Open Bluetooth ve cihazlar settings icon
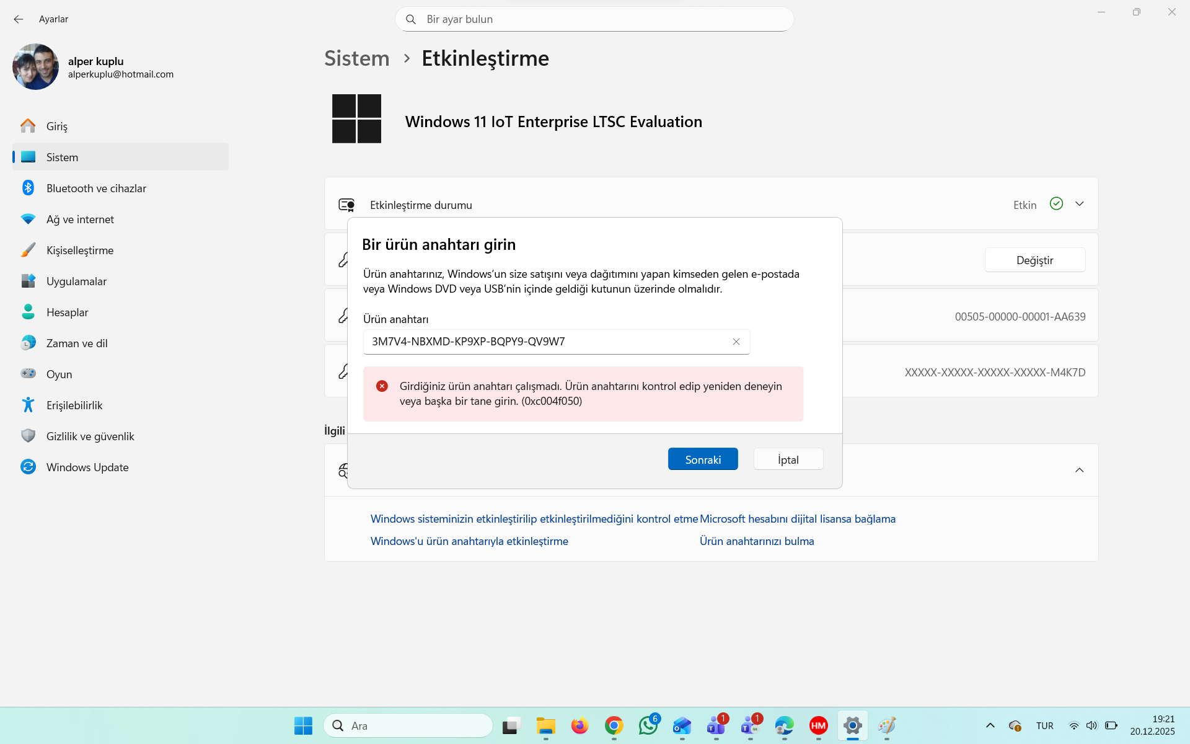Viewport: 1190px width, 744px height. click(28, 188)
